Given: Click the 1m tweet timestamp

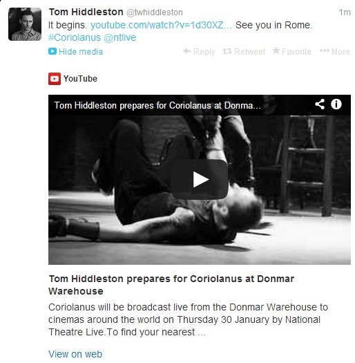Looking at the screenshot, I should tap(345, 12).
